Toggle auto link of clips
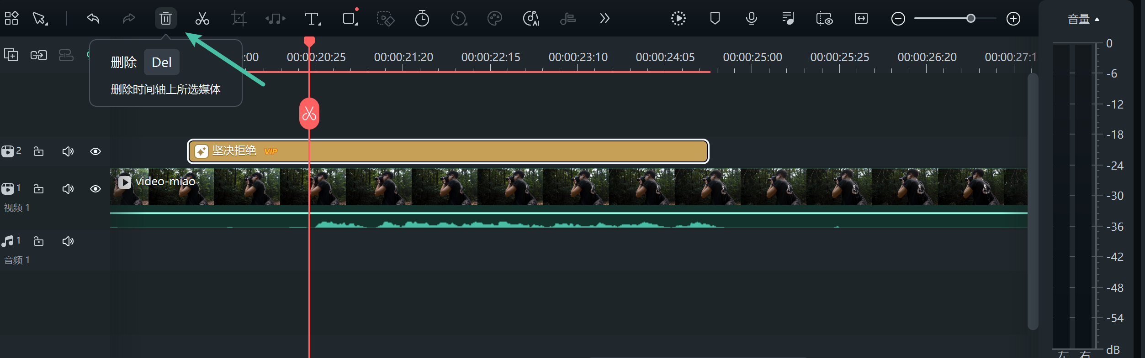Viewport: 1145px width, 358px height. 39,55
